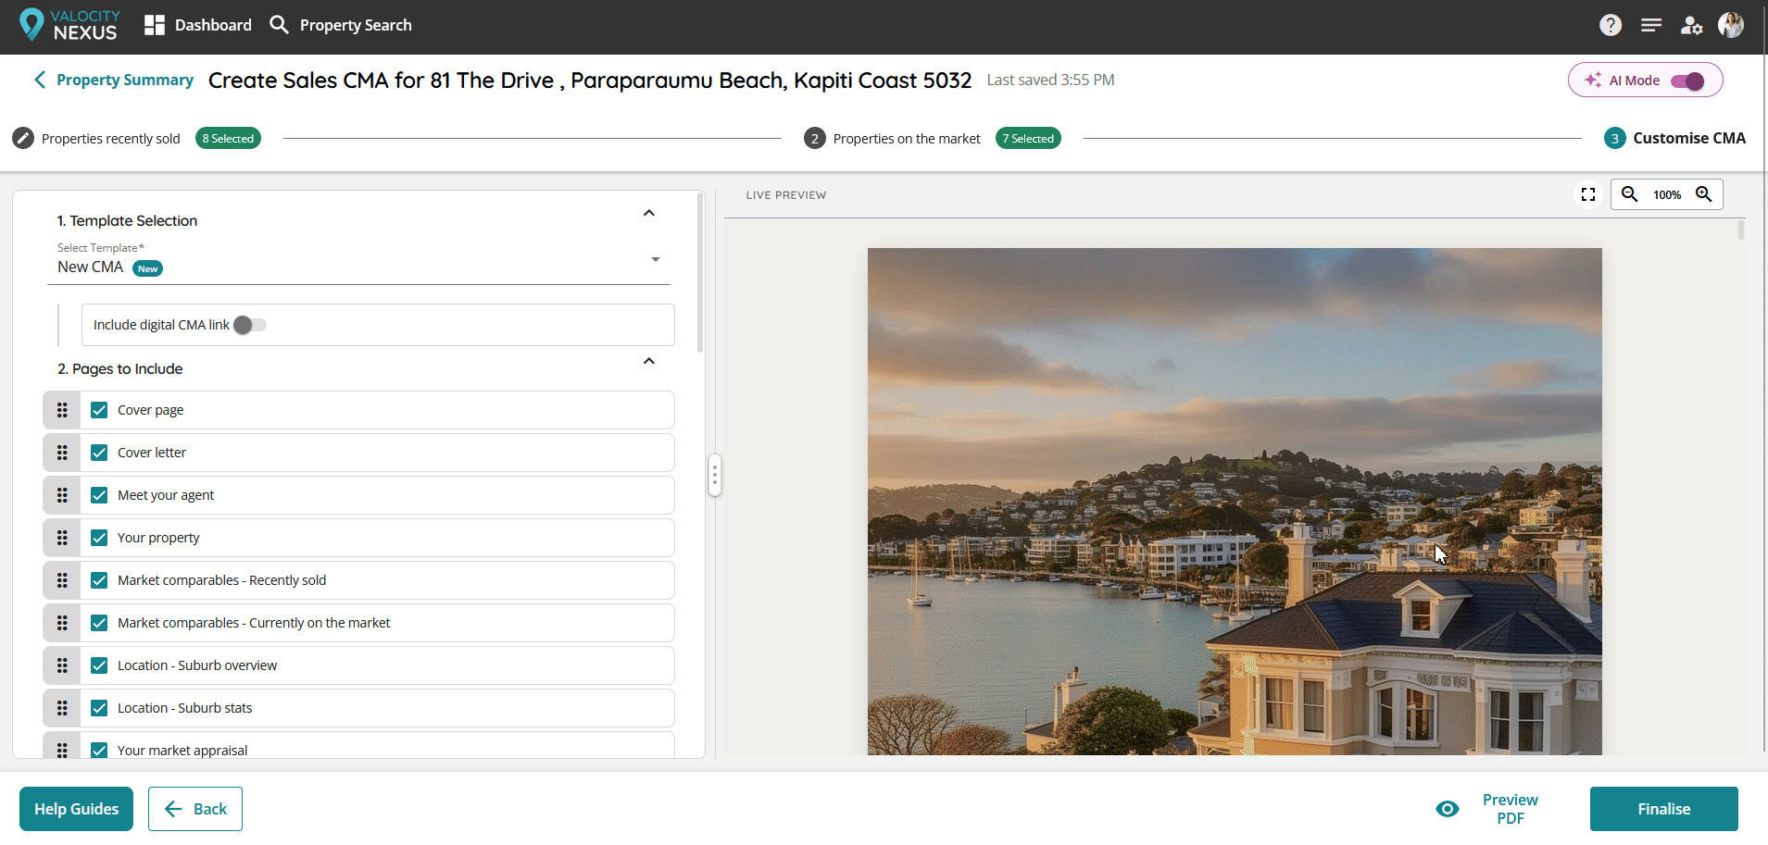1768x845 pixels.
Task: Collapse the Template Selection section
Action: click(x=649, y=213)
